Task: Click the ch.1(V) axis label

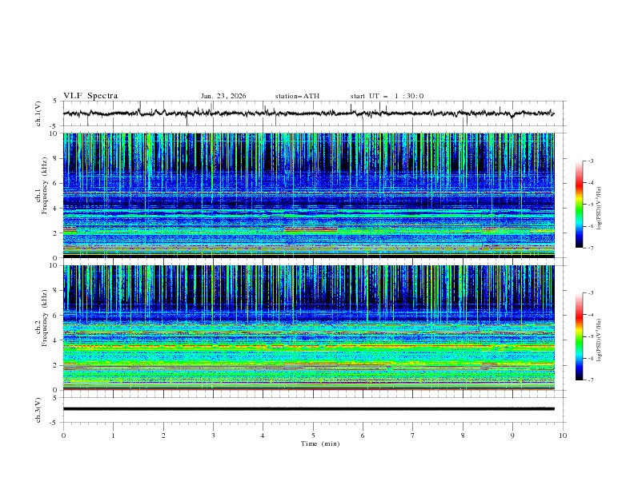Action: (38, 113)
